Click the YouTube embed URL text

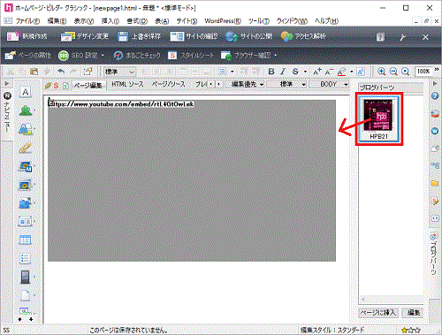121,104
